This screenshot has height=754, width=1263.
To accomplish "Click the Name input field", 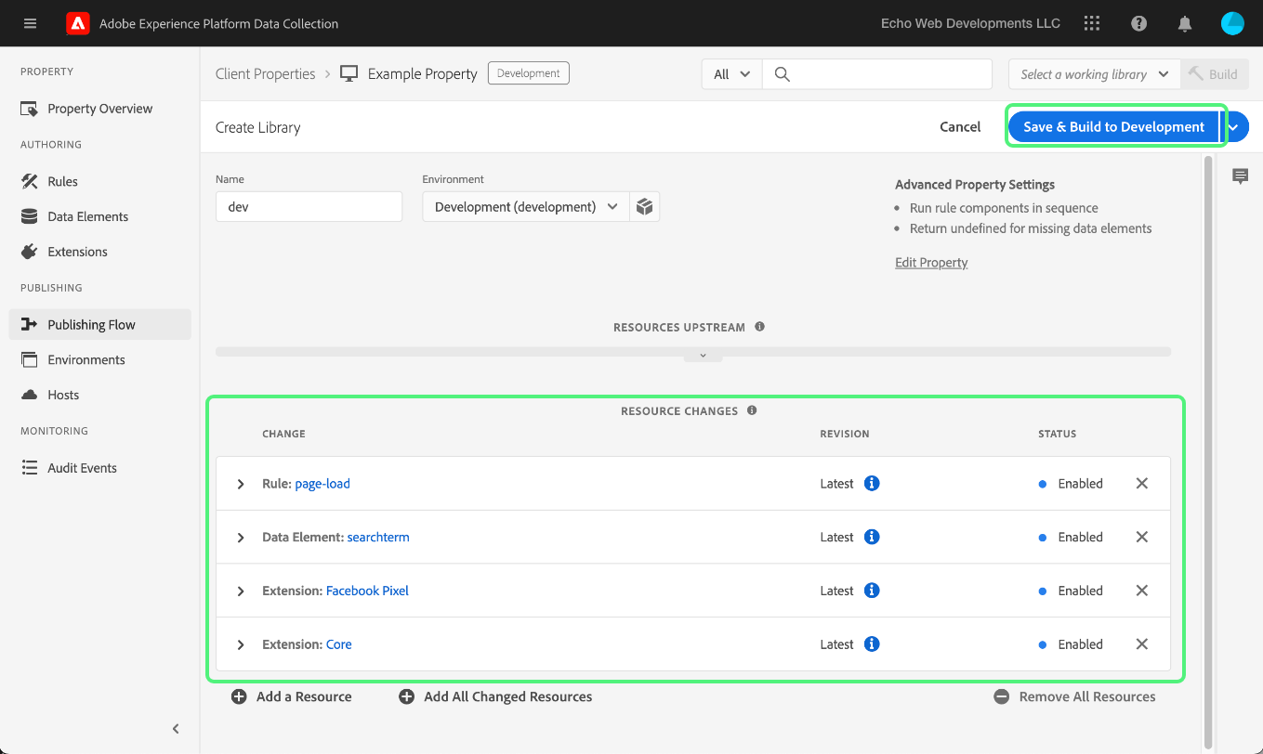I will (x=309, y=206).
